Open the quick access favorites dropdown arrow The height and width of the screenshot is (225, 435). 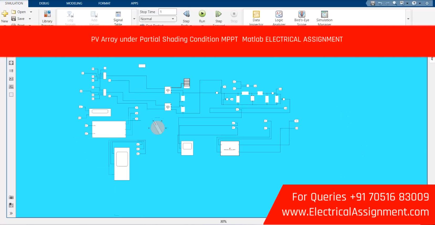tap(407, 3)
